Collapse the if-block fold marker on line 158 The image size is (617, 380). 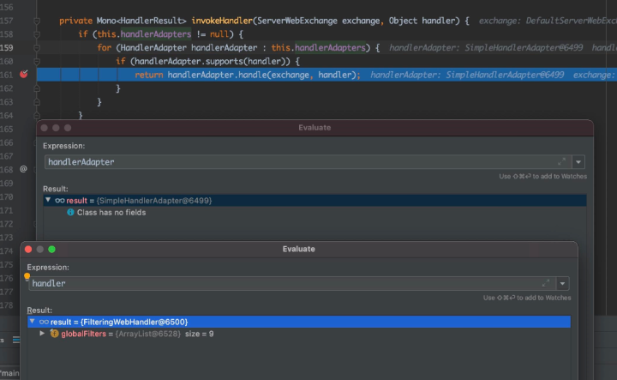coord(37,34)
